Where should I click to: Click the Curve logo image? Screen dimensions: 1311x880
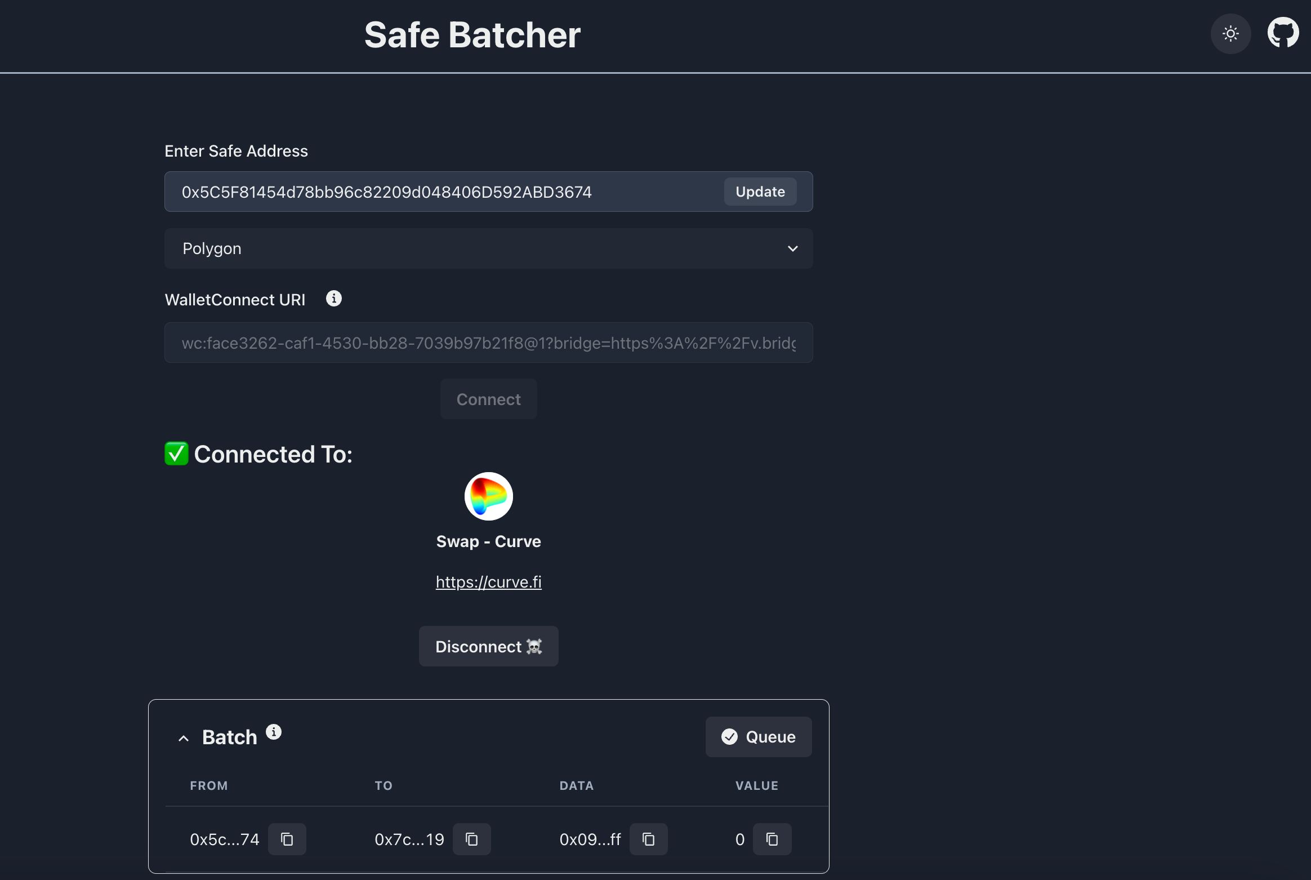(488, 496)
